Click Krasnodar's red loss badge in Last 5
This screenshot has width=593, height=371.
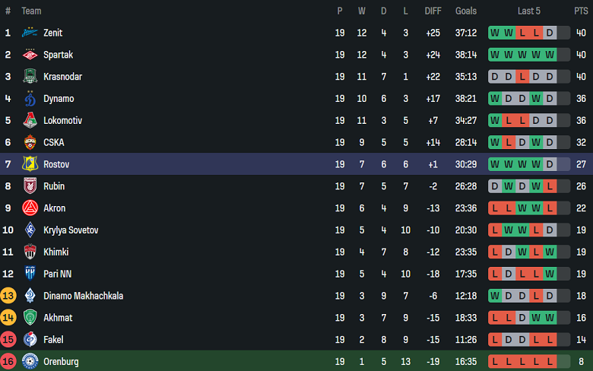click(x=522, y=77)
